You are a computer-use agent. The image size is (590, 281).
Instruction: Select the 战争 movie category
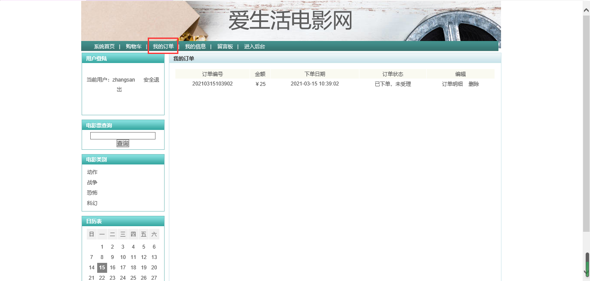[92, 183]
